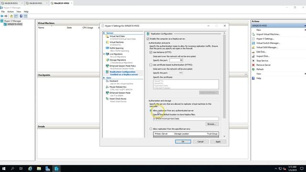Click Cancel in Hyper-V Settings dialog

click(200, 141)
